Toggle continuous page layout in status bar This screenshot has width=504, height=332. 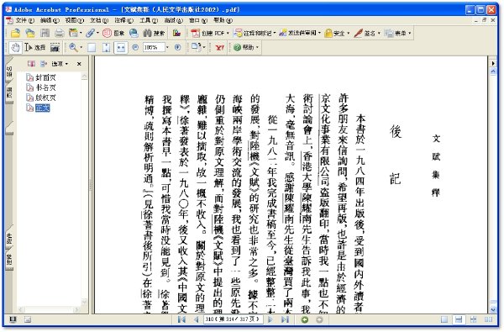pos(459,319)
